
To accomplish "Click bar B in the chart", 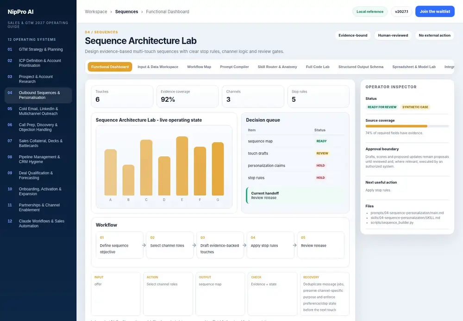I will 128,180.
